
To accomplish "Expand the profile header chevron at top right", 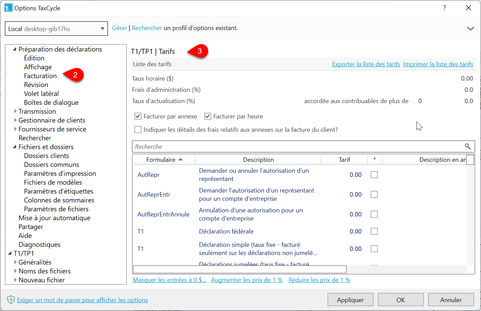I will pos(470,28).
